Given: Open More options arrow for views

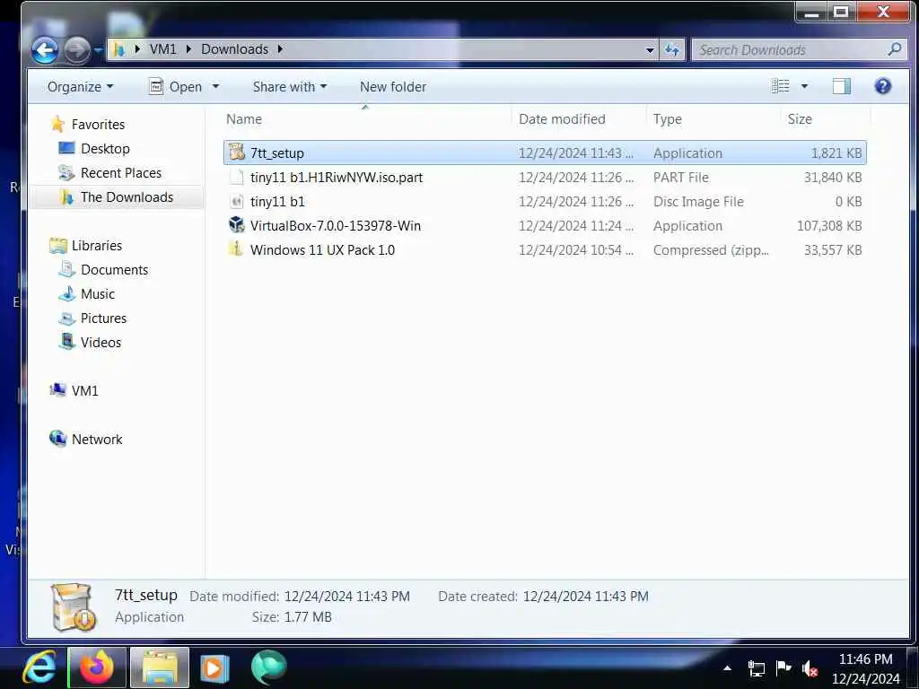Looking at the screenshot, I should (805, 86).
